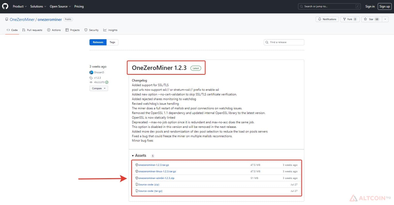Click the package icon for onezerominer-linux-1.2.3.tar.gz
The image size is (394, 205).
[137, 171]
